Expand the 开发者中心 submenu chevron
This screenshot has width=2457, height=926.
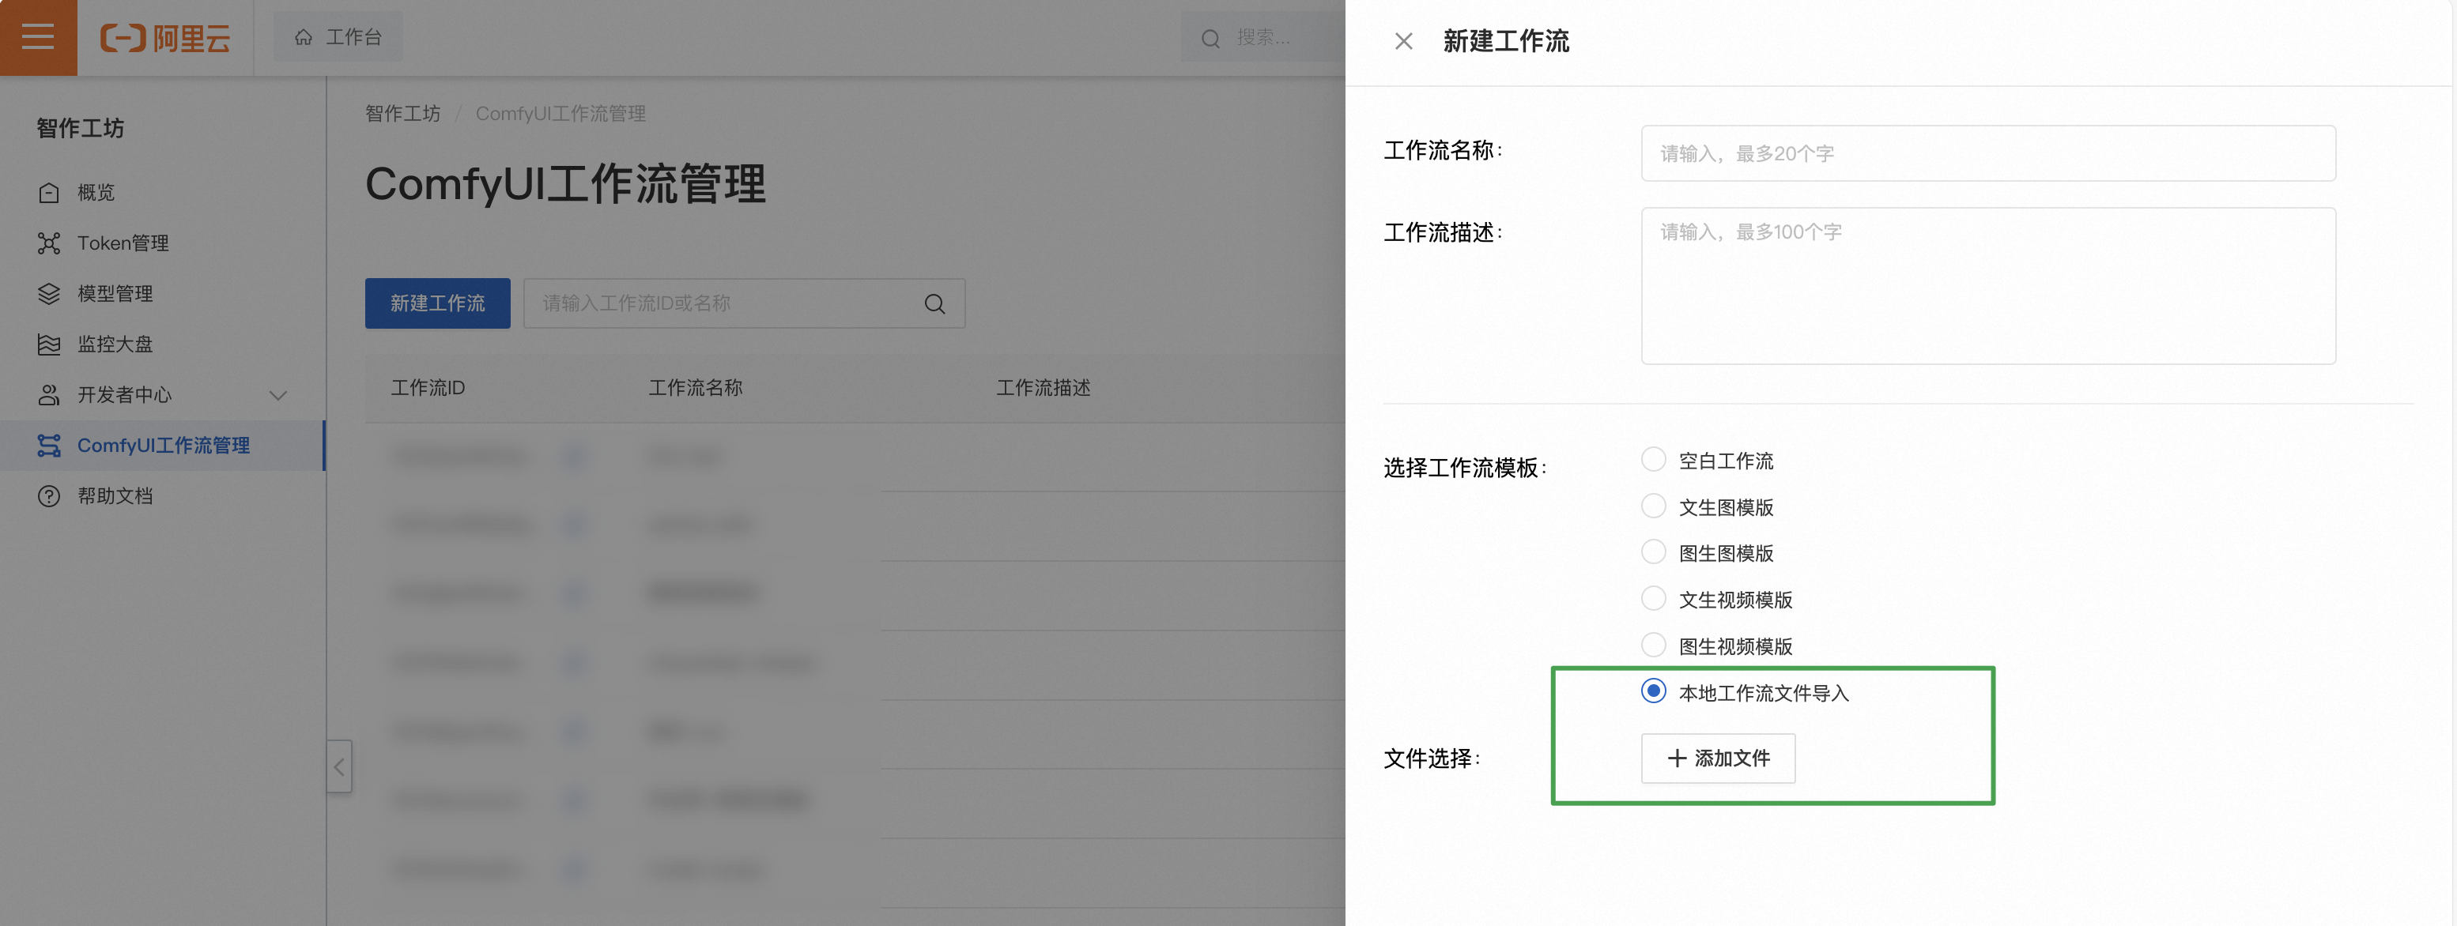[x=278, y=395]
